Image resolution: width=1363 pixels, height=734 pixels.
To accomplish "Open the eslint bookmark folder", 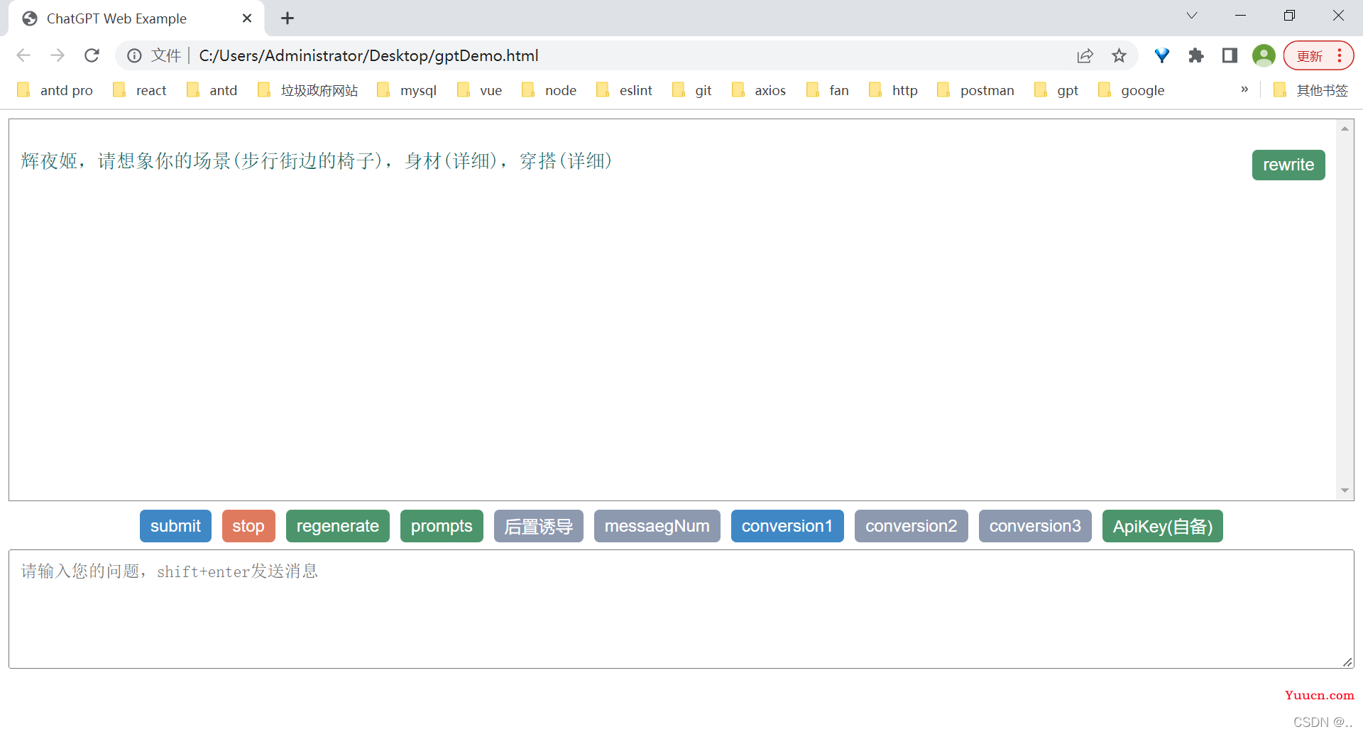I will [625, 90].
